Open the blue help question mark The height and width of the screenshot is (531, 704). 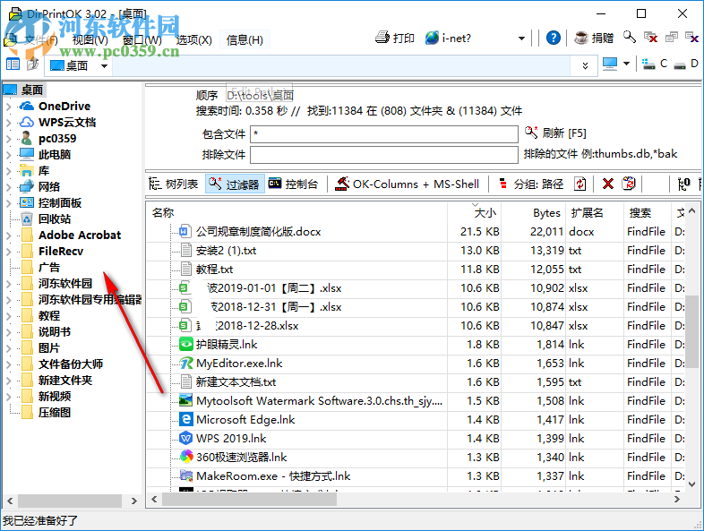554,38
